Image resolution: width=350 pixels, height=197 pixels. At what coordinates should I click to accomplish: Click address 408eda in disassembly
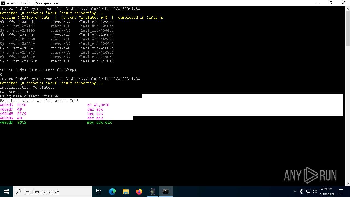click(7, 118)
